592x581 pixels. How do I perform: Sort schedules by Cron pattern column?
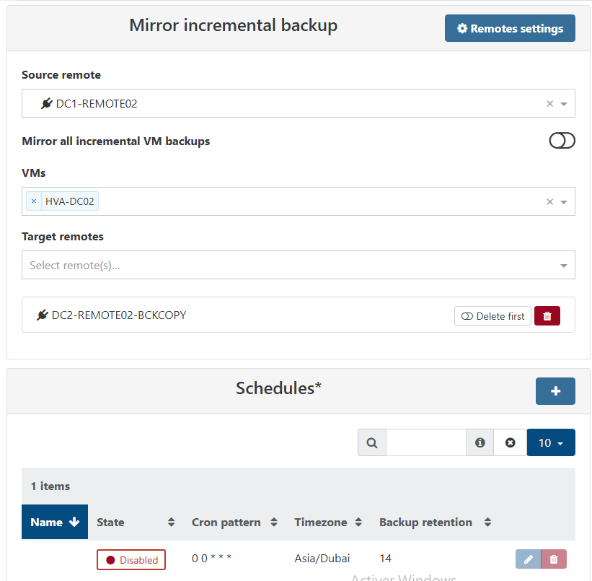coord(234,522)
